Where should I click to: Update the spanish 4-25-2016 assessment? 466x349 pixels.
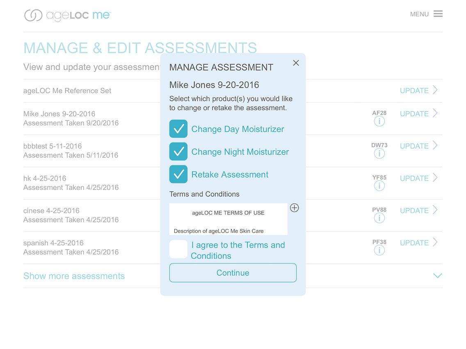(419, 243)
